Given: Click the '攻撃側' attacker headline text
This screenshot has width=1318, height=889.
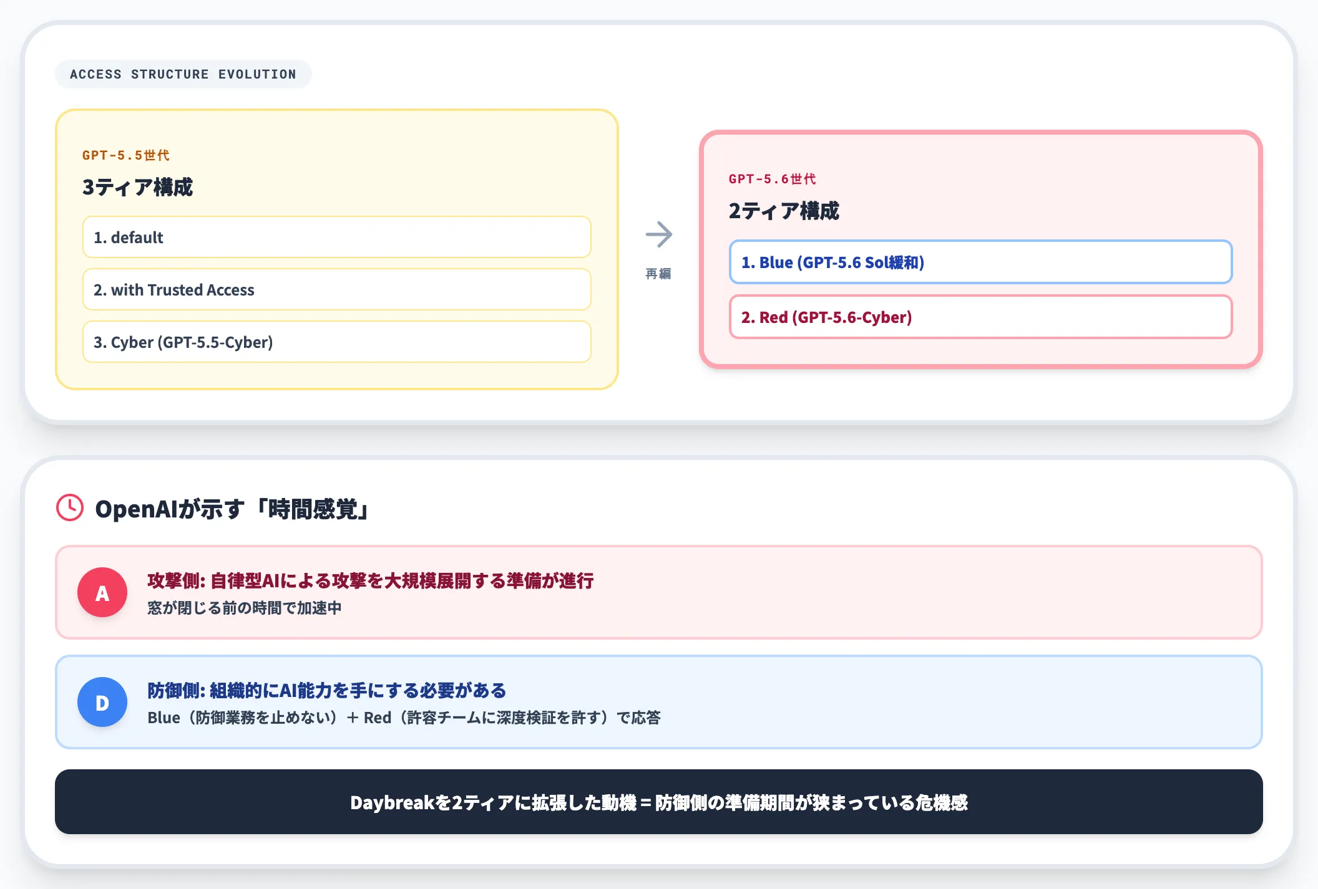Looking at the screenshot, I should [371, 580].
